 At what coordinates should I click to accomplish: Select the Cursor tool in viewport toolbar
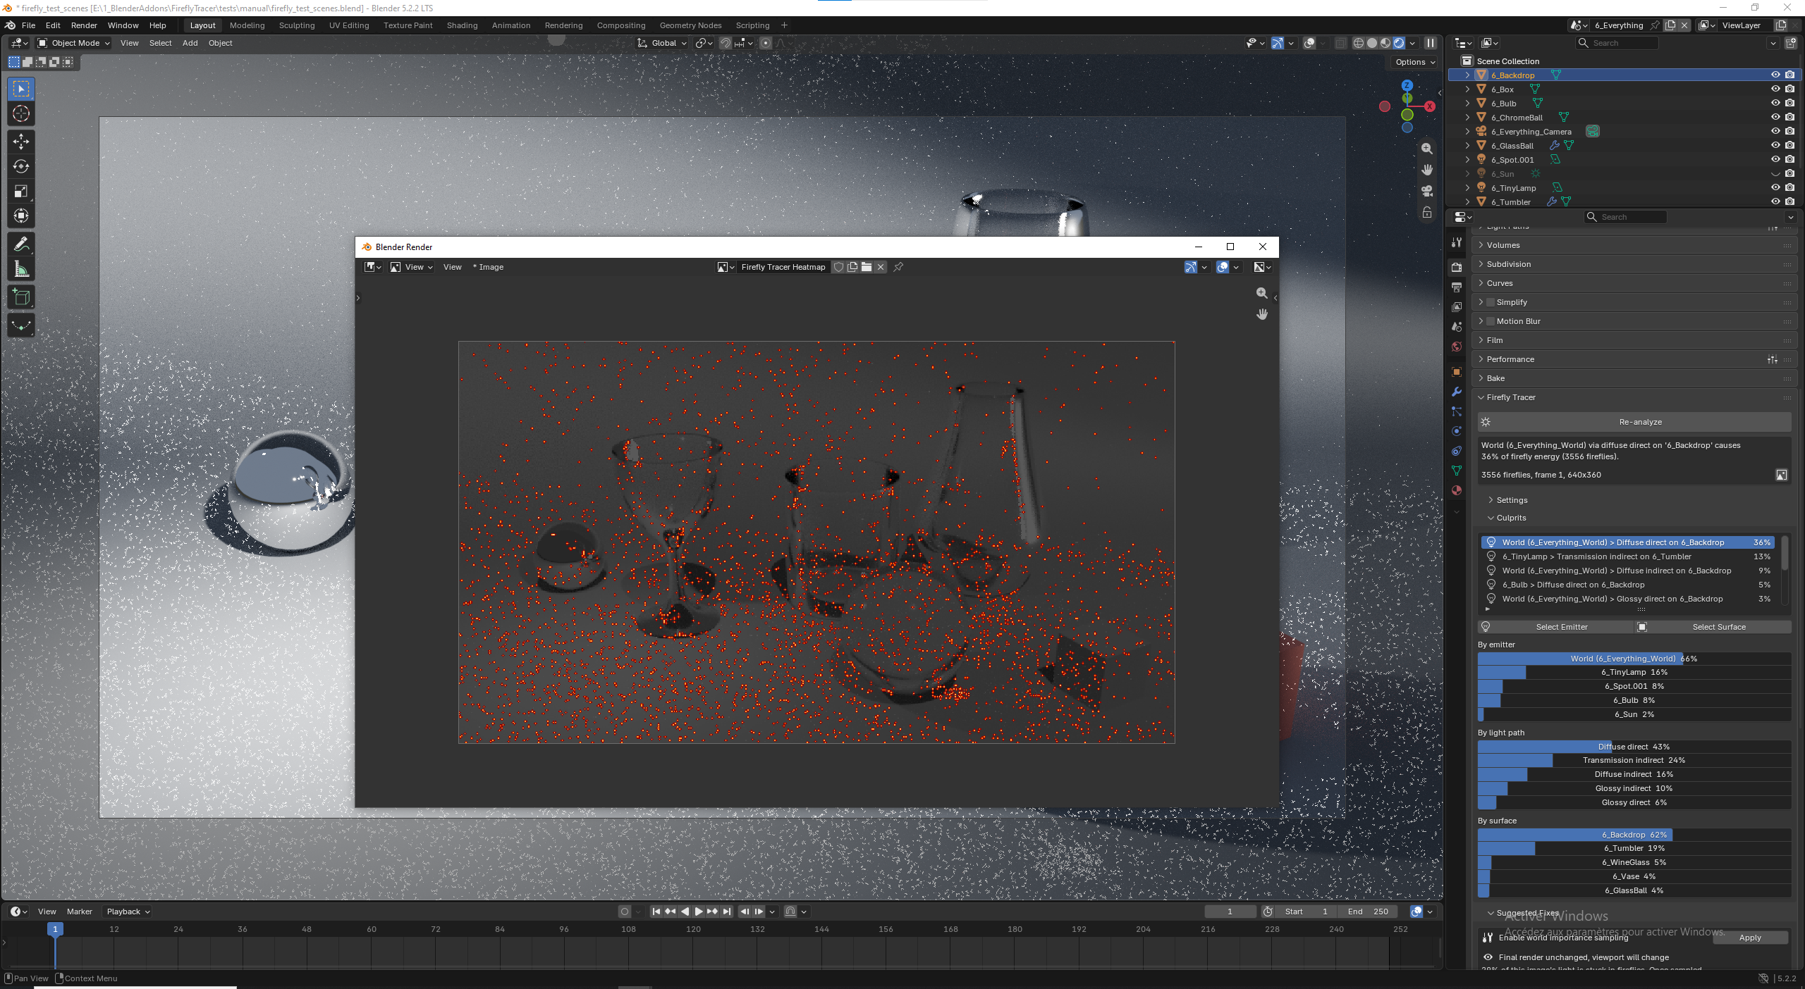[21, 114]
